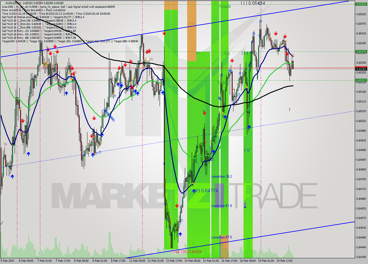Click the '5 Feb 2024' time axis label

pos(8,261)
